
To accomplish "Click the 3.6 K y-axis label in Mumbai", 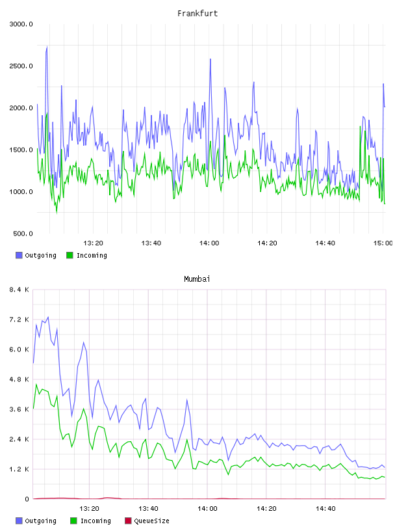I will [19, 409].
